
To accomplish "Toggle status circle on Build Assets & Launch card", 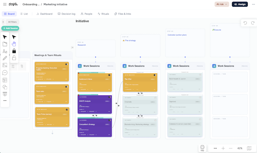I will pos(200,75).
